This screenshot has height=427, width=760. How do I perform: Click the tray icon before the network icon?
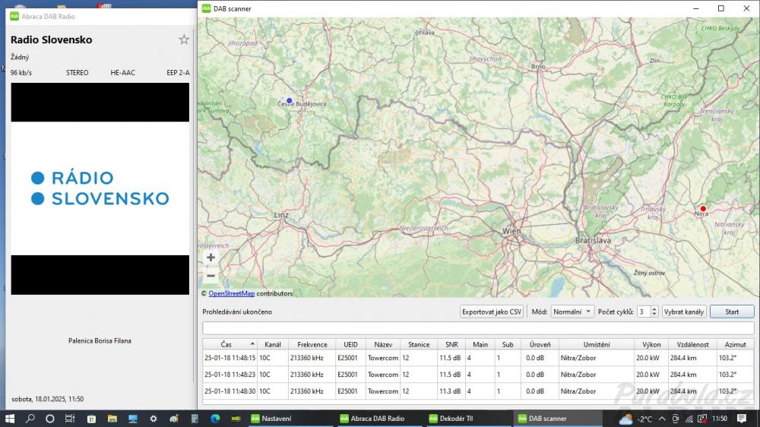tap(676, 419)
